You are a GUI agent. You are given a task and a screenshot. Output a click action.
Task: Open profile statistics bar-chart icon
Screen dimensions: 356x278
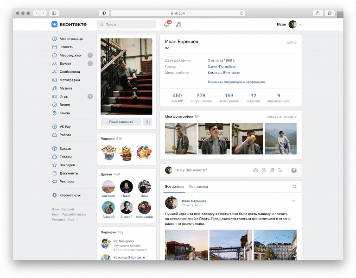tap(147, 122)
